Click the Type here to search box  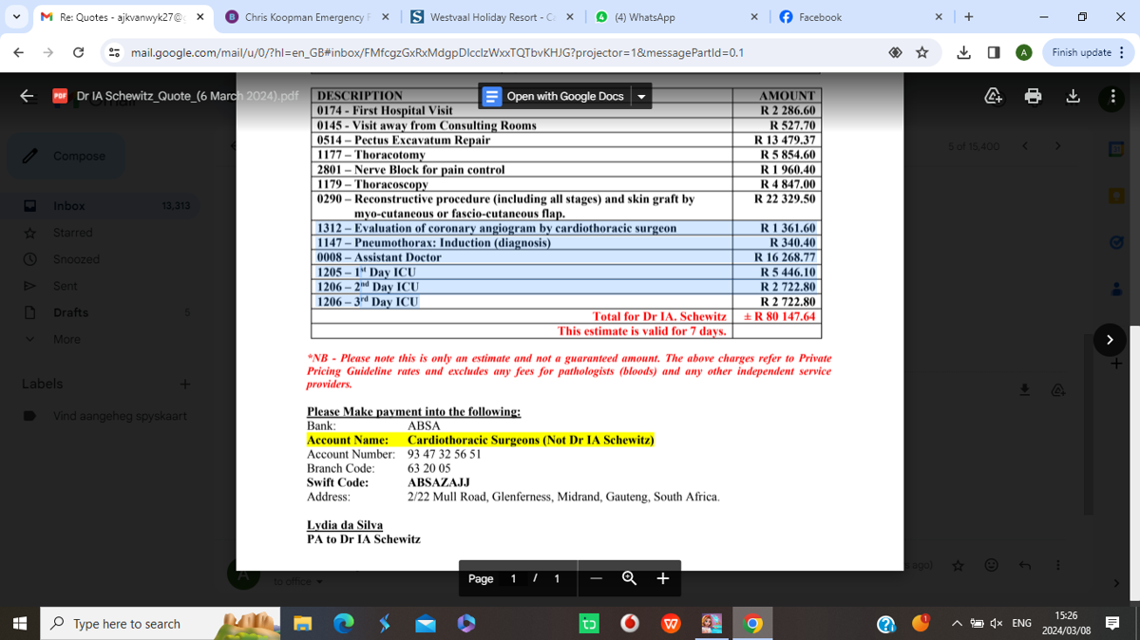pos(160,624)
